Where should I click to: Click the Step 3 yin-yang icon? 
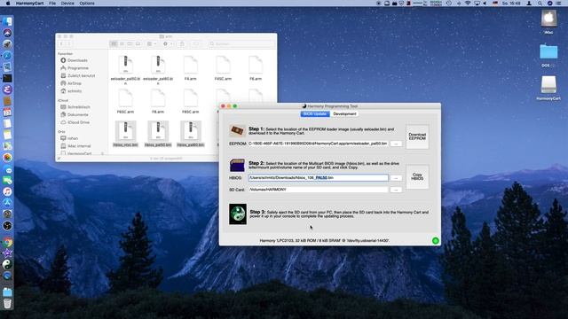tap(238, 214)
